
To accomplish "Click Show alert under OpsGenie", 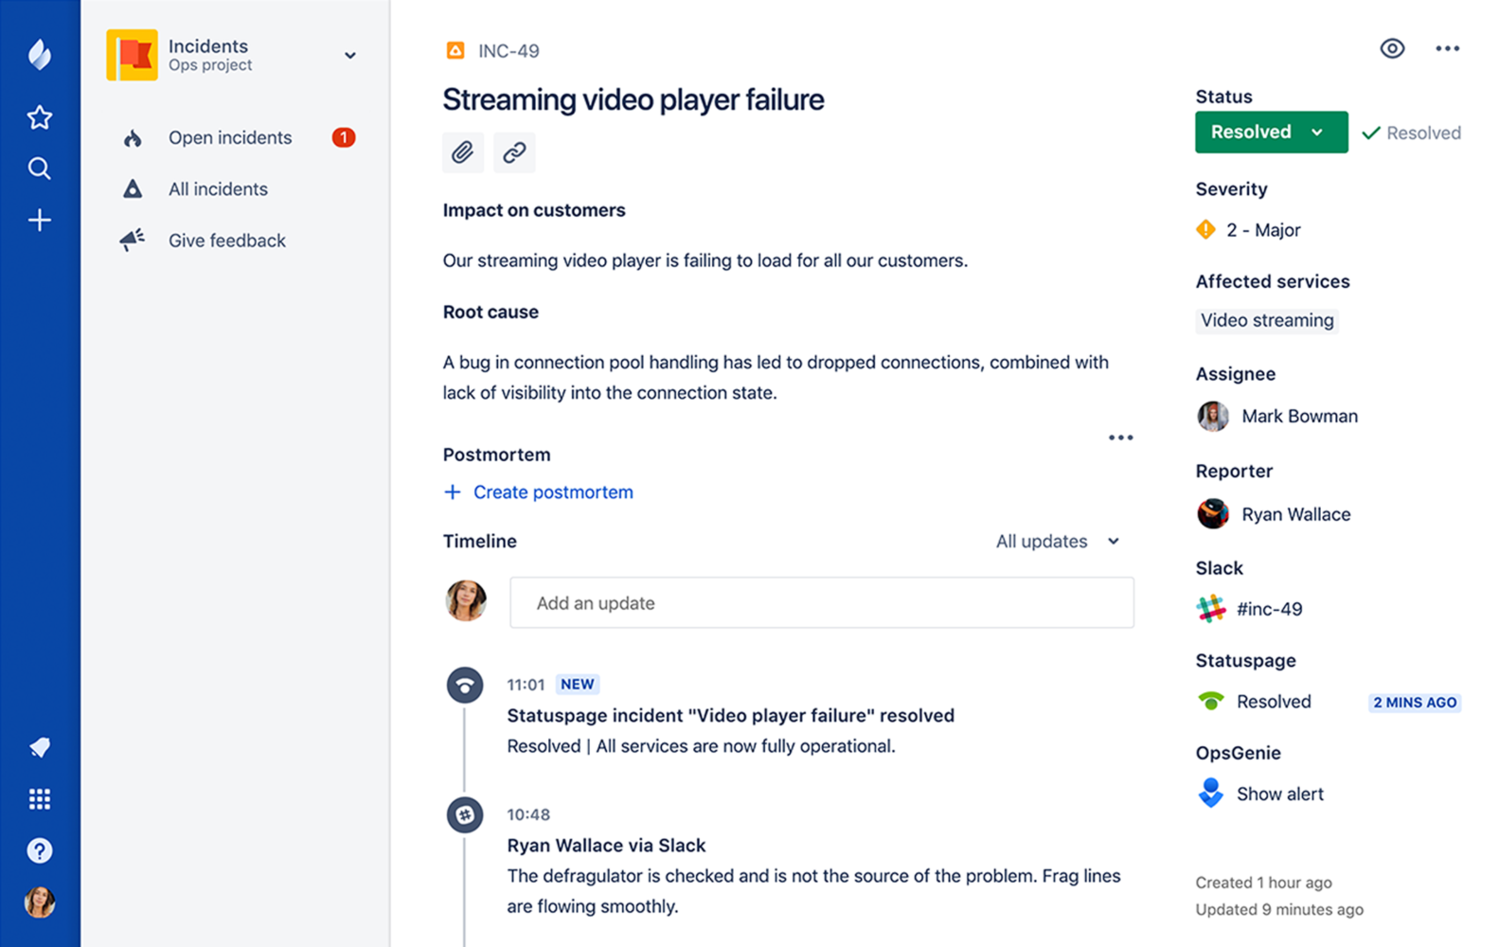I will (1279, 795).
